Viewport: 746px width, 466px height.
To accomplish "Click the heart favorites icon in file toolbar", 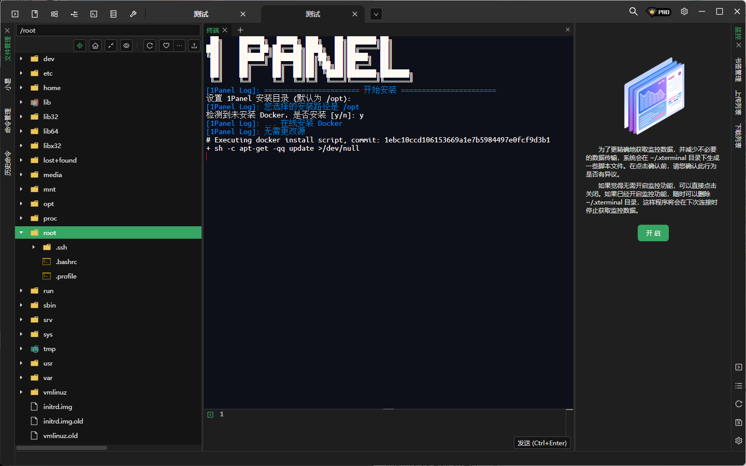I will coord(166,46).
